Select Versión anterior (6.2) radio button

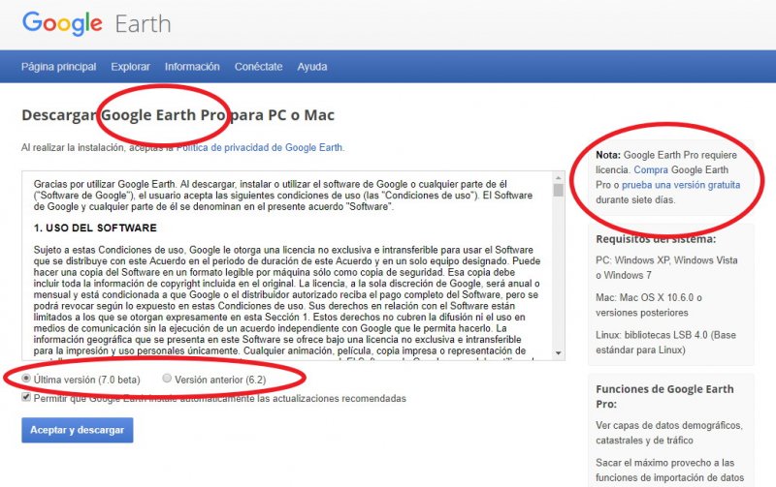[167, 379]
